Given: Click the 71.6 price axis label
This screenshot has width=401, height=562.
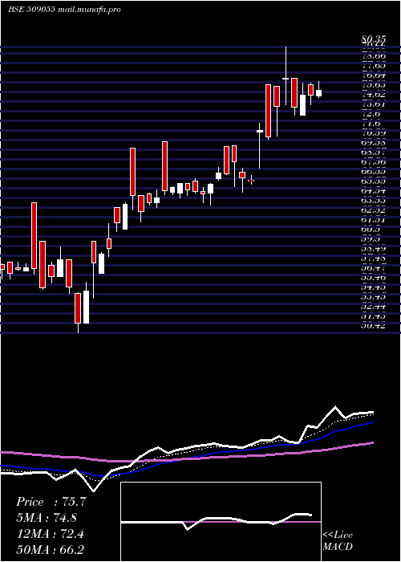Looking at the screenshot, I should [x=371, y=124].
